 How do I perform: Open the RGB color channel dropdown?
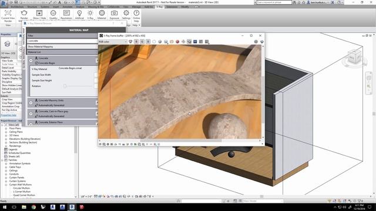pyautogui.click(x=113, y=42)
